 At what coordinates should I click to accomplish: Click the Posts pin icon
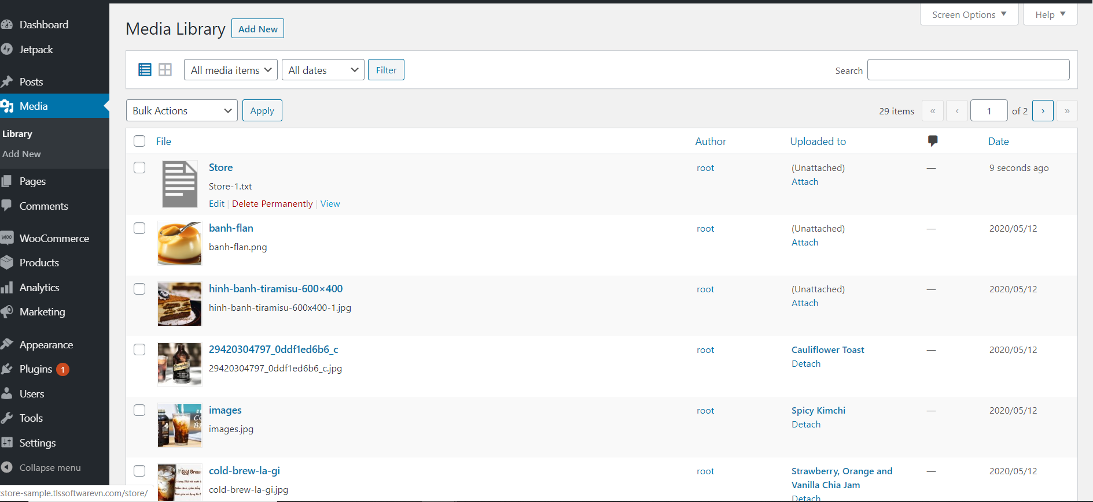6,81
